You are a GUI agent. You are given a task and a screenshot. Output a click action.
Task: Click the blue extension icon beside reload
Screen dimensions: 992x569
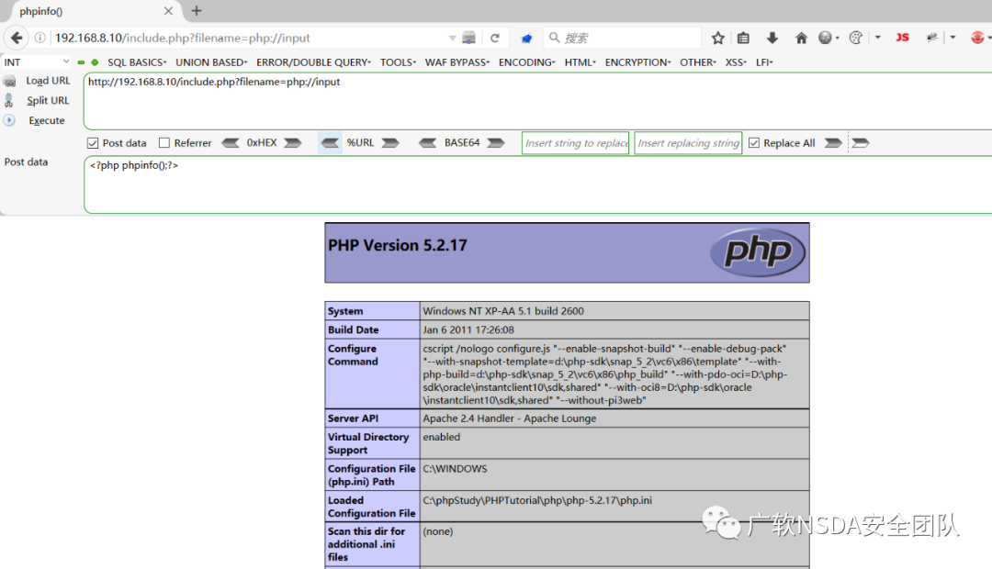pos(525,39)
